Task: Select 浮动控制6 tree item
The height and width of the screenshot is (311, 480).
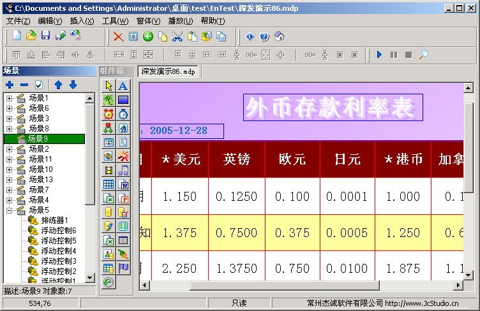Action: [59, 230]
